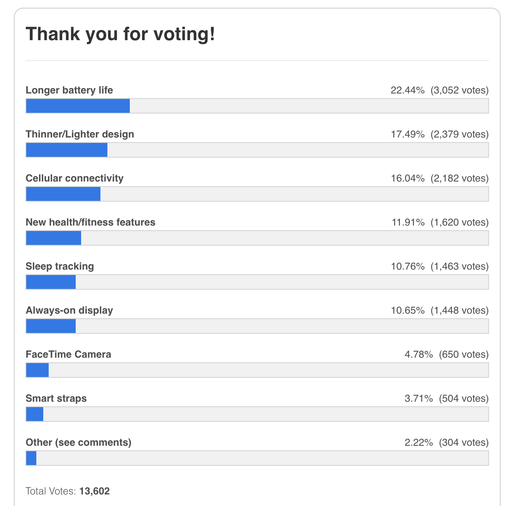
Task: Click the "Thinner/Lighter design" option label
Action: (80, 134)
